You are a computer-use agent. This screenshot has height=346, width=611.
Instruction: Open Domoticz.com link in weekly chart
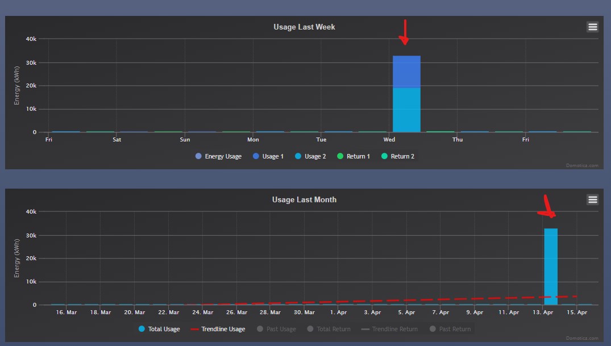pos(582,165)
